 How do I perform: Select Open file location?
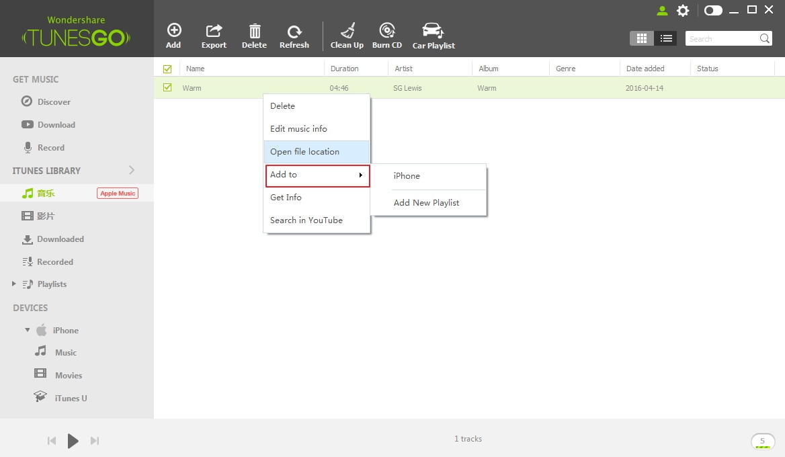[317, 152]
